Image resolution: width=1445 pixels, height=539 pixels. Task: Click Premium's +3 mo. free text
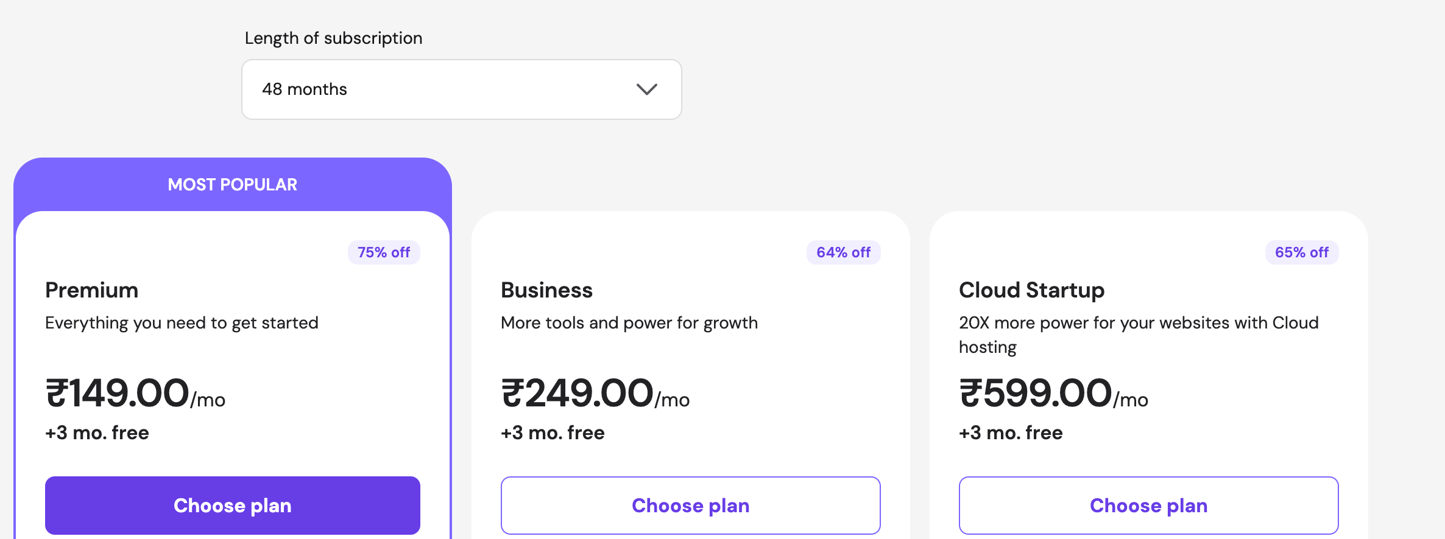coord(97,433)
